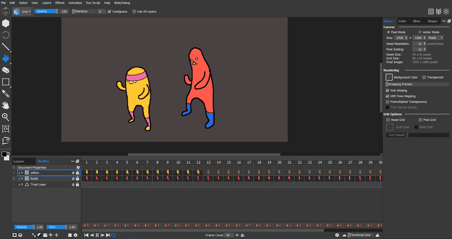The image size is (452, 239).
Task: Select the paint bucket fill tool
Action: click(6, 58)
